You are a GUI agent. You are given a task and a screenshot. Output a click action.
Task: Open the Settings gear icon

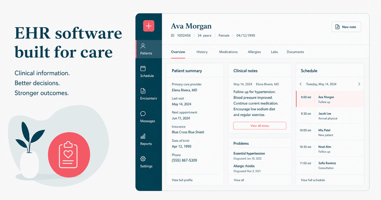click(x=143, y=159)
